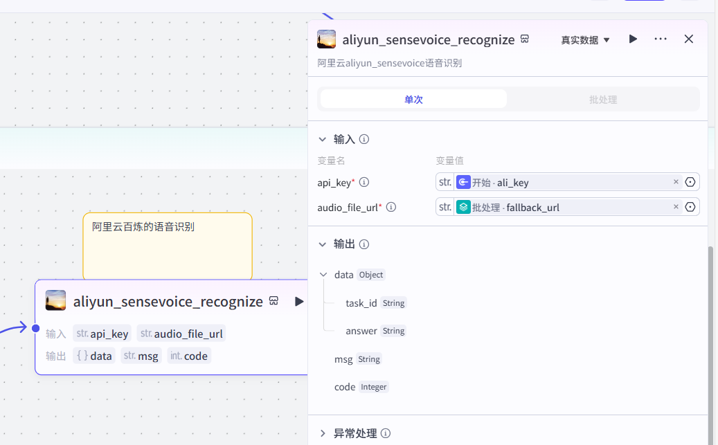This screenshot has width=718, height=445.
Task: Collapse the data Object tree node
Action: (x=324, y=275)
